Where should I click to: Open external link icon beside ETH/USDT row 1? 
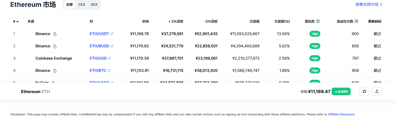[x=112, y=34]
